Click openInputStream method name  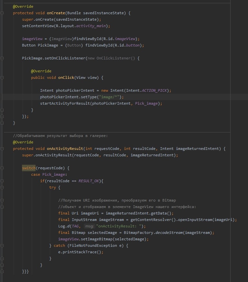coord(195,220)
